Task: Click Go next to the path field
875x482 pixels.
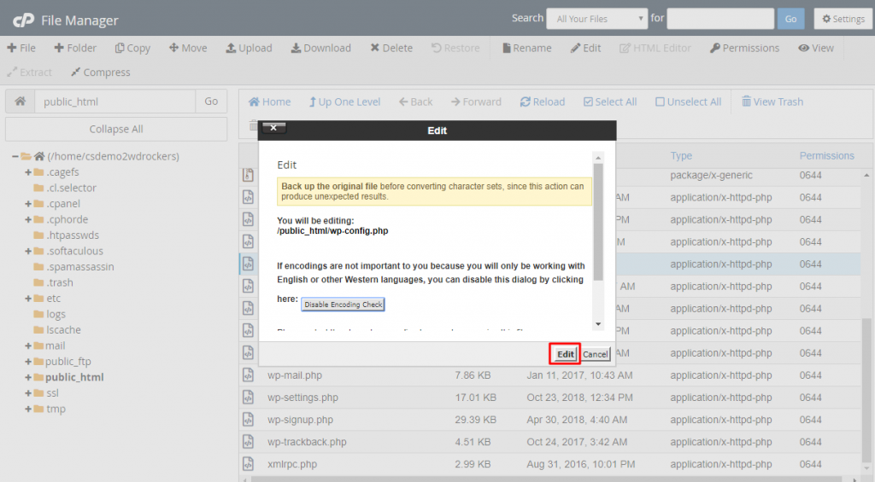Action: click(x=211, y=102)
